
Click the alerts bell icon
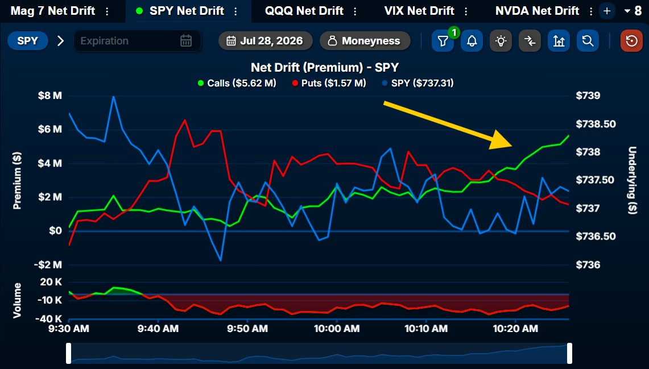point(472,41)
